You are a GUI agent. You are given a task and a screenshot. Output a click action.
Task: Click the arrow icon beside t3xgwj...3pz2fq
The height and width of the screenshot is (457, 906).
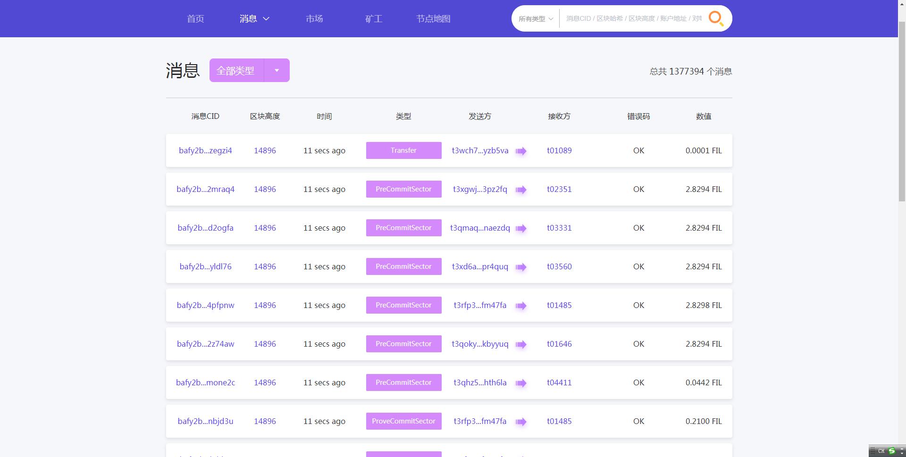520,190
